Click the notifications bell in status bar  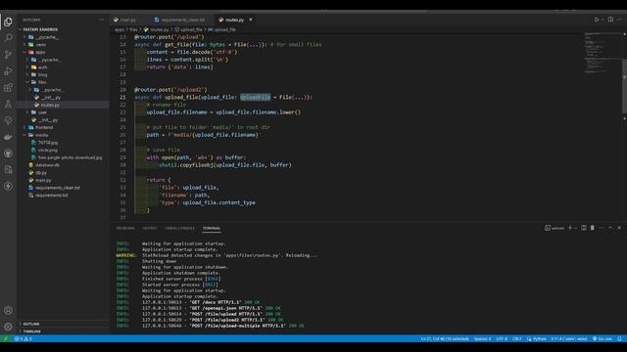coord(619,339)
